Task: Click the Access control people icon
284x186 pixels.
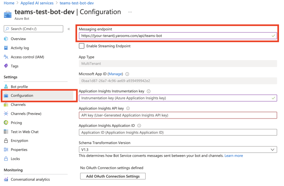Action: [x=6, y=57]
